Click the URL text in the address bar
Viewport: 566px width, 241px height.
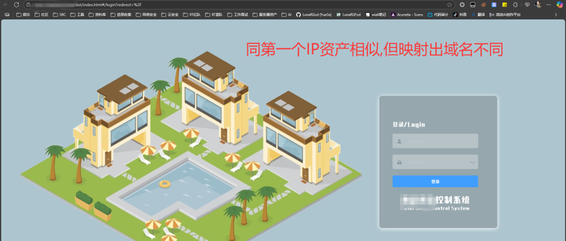107,5
